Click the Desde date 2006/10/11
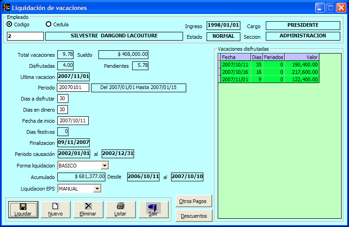Image resolution: width=349 pixels, height=227 pixels. click(x=143, y=177)
